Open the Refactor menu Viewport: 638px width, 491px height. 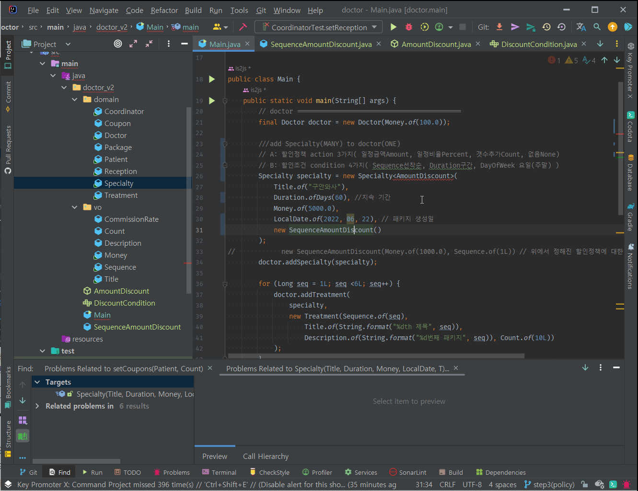point(164,10)
